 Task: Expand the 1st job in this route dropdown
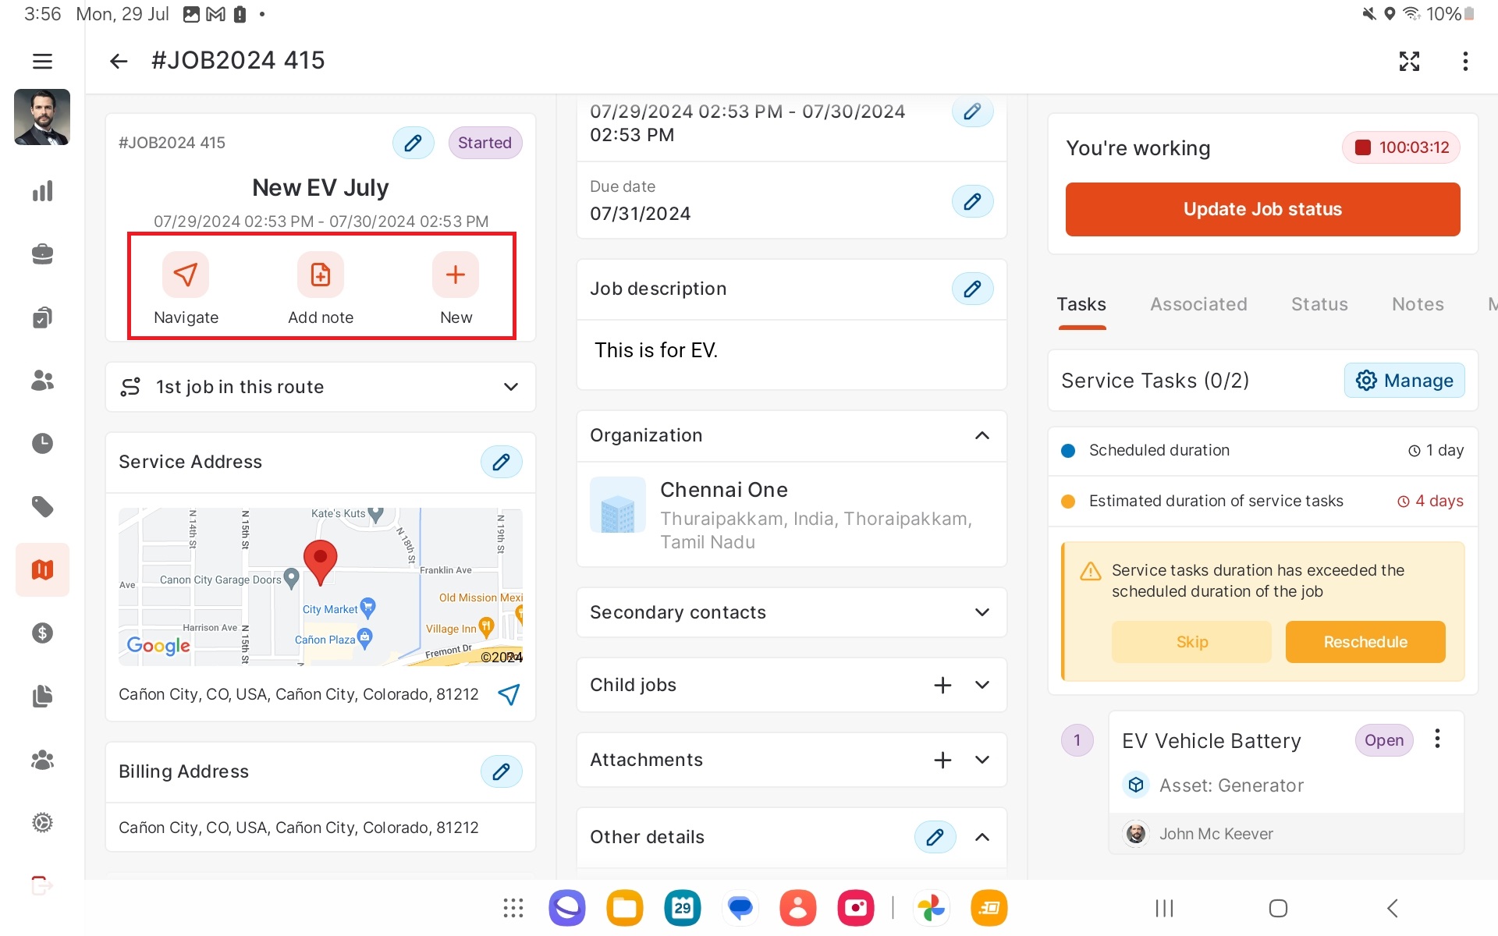(510, 387)
